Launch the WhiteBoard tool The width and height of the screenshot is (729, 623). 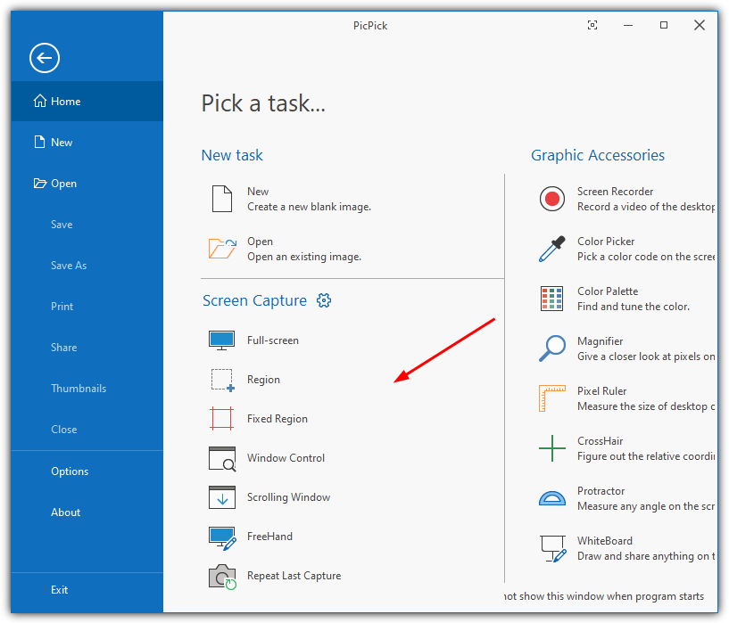(x=626, y=548)
